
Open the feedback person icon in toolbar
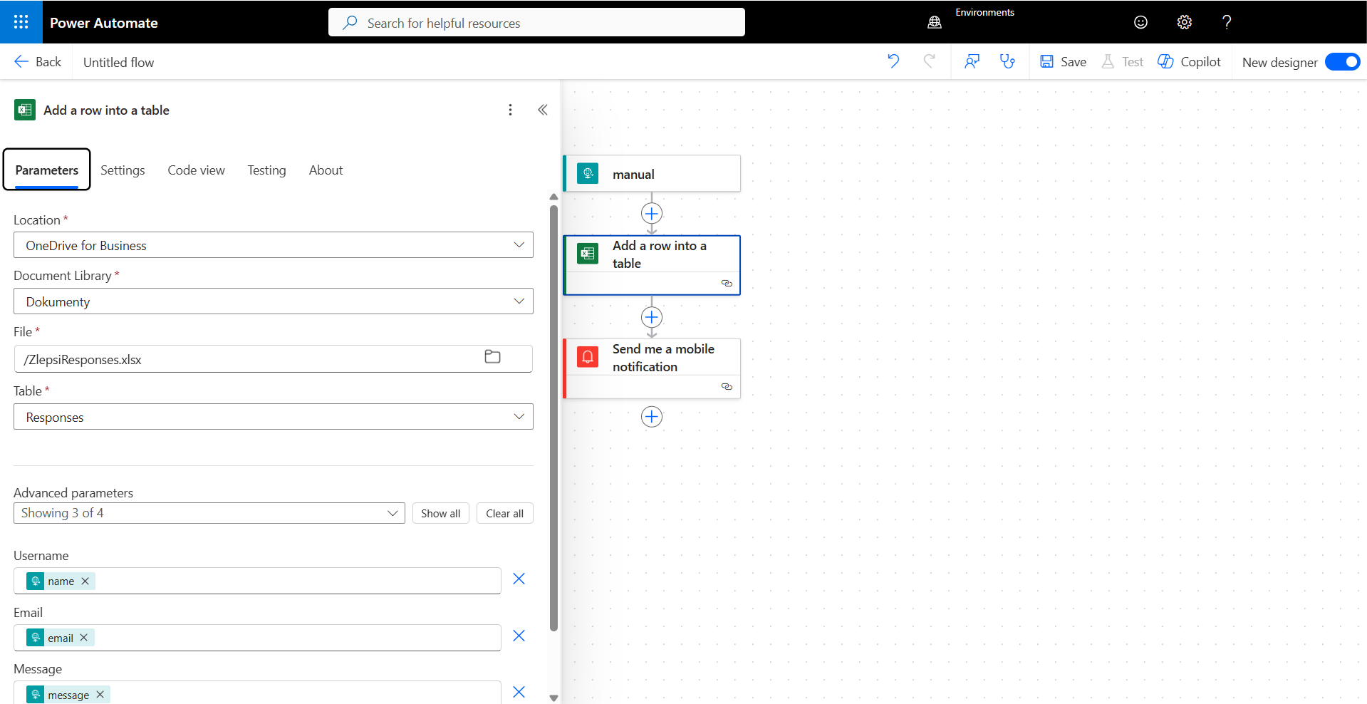(972, 61)
